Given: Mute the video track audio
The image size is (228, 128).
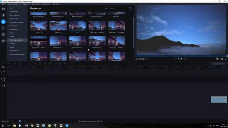Looking at the screenshot, I should pos(4,80).
